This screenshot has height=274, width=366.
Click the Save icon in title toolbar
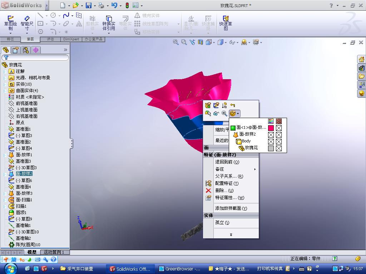pyautogui.click(x=89, y=5)
